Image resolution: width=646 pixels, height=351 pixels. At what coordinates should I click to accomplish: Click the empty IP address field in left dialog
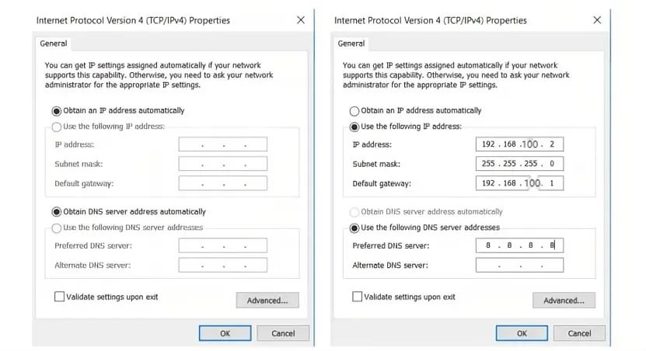click(x=223, y=144)
